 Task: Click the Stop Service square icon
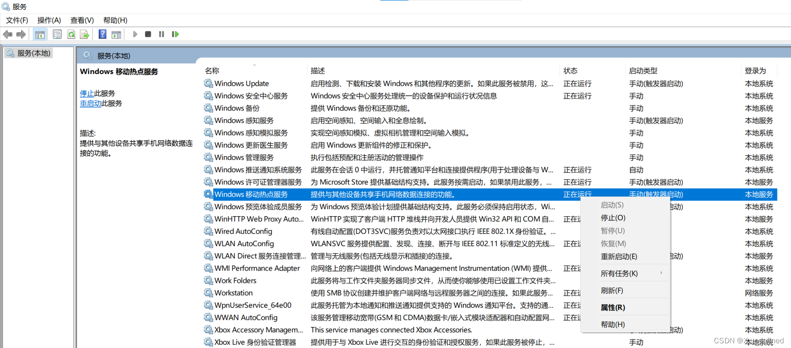pyautogui.click(x=148, y=34)
